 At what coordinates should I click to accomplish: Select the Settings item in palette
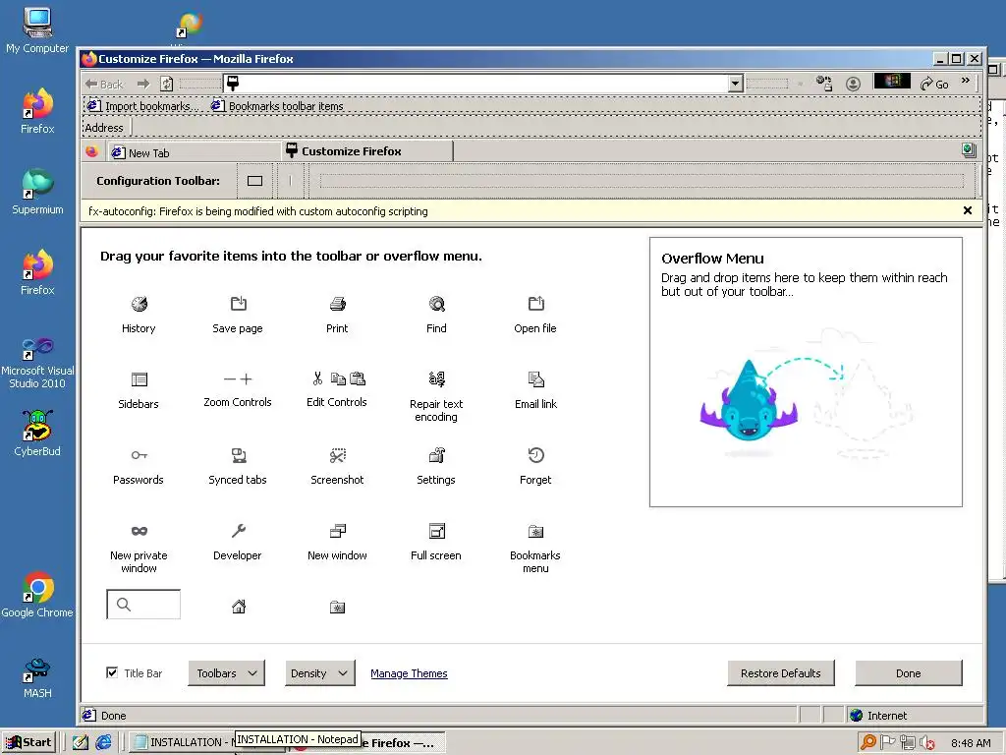436,466
